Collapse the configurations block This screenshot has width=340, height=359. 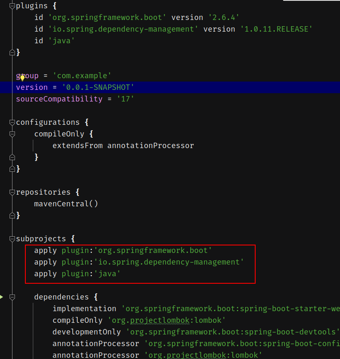click(12, 123)
